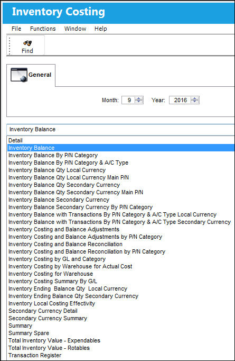Select Inventory Costing Summary By G/L
This screenshot has width=235, height=361.
(x=121, y=281)
